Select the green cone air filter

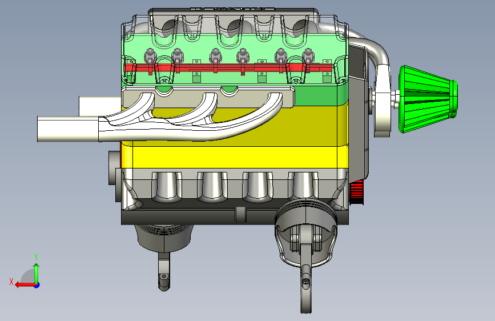point(428,99)
